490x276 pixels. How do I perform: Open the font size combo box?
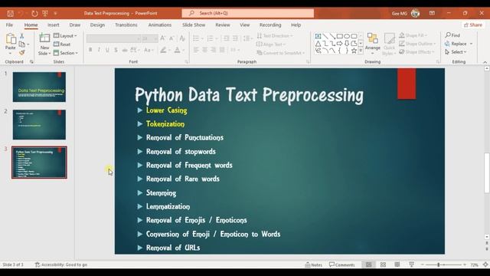(x=150, y=38)
